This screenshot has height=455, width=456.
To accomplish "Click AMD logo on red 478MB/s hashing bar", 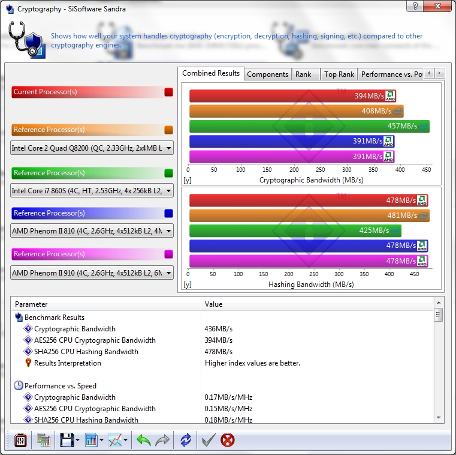I will 422,200.
